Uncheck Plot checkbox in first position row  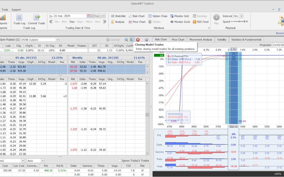pos(143,170)
